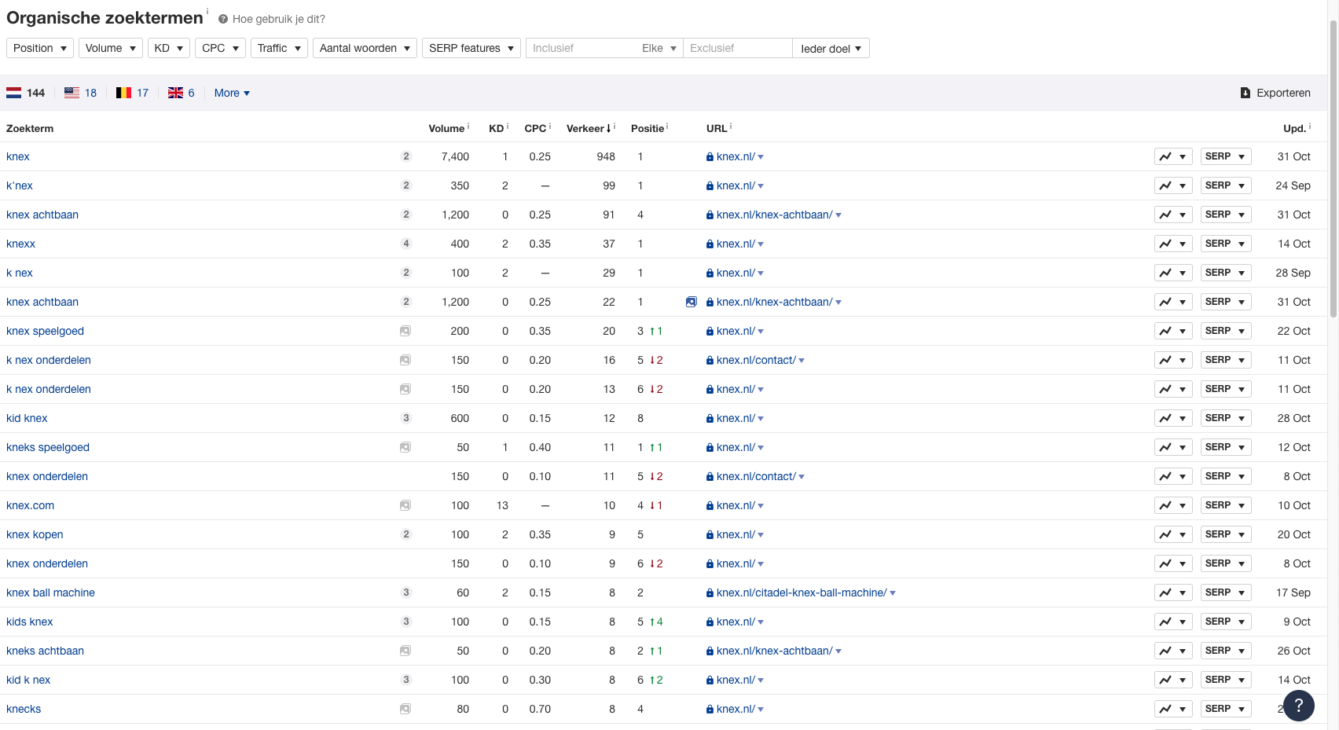Click SERP features badge 3 for kid knex
1339x730 pixels.
pyautogui.click(x=406, y=418)
